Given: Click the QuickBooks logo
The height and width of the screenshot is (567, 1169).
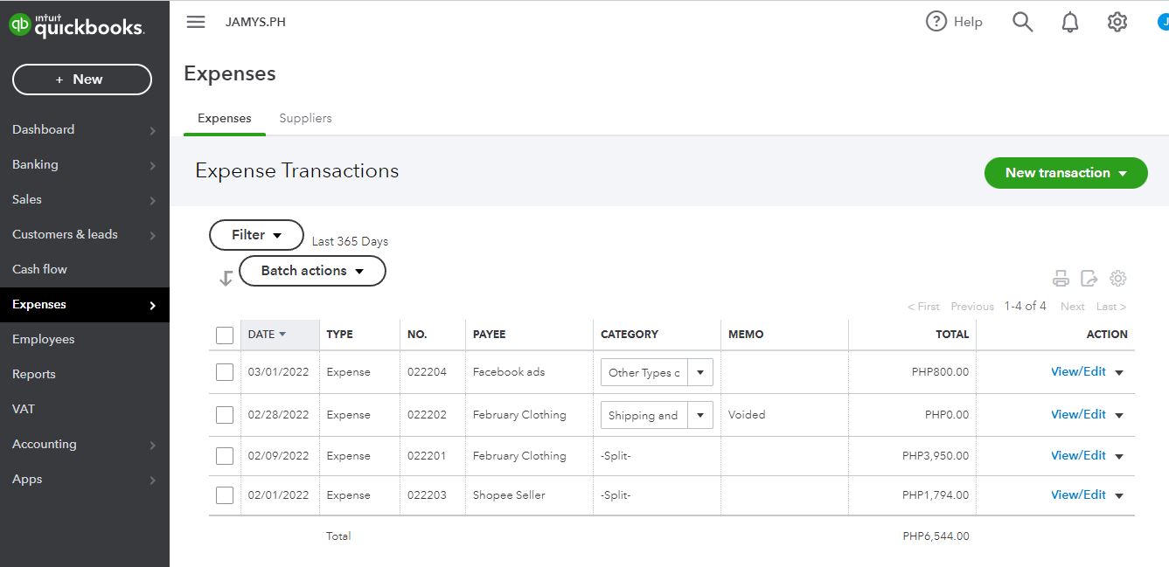Looking at the screenshot, I should 76,26.
